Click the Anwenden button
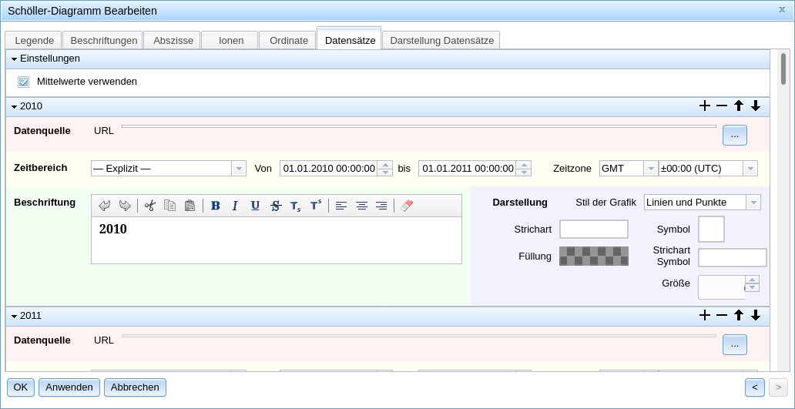 [69, 387]
